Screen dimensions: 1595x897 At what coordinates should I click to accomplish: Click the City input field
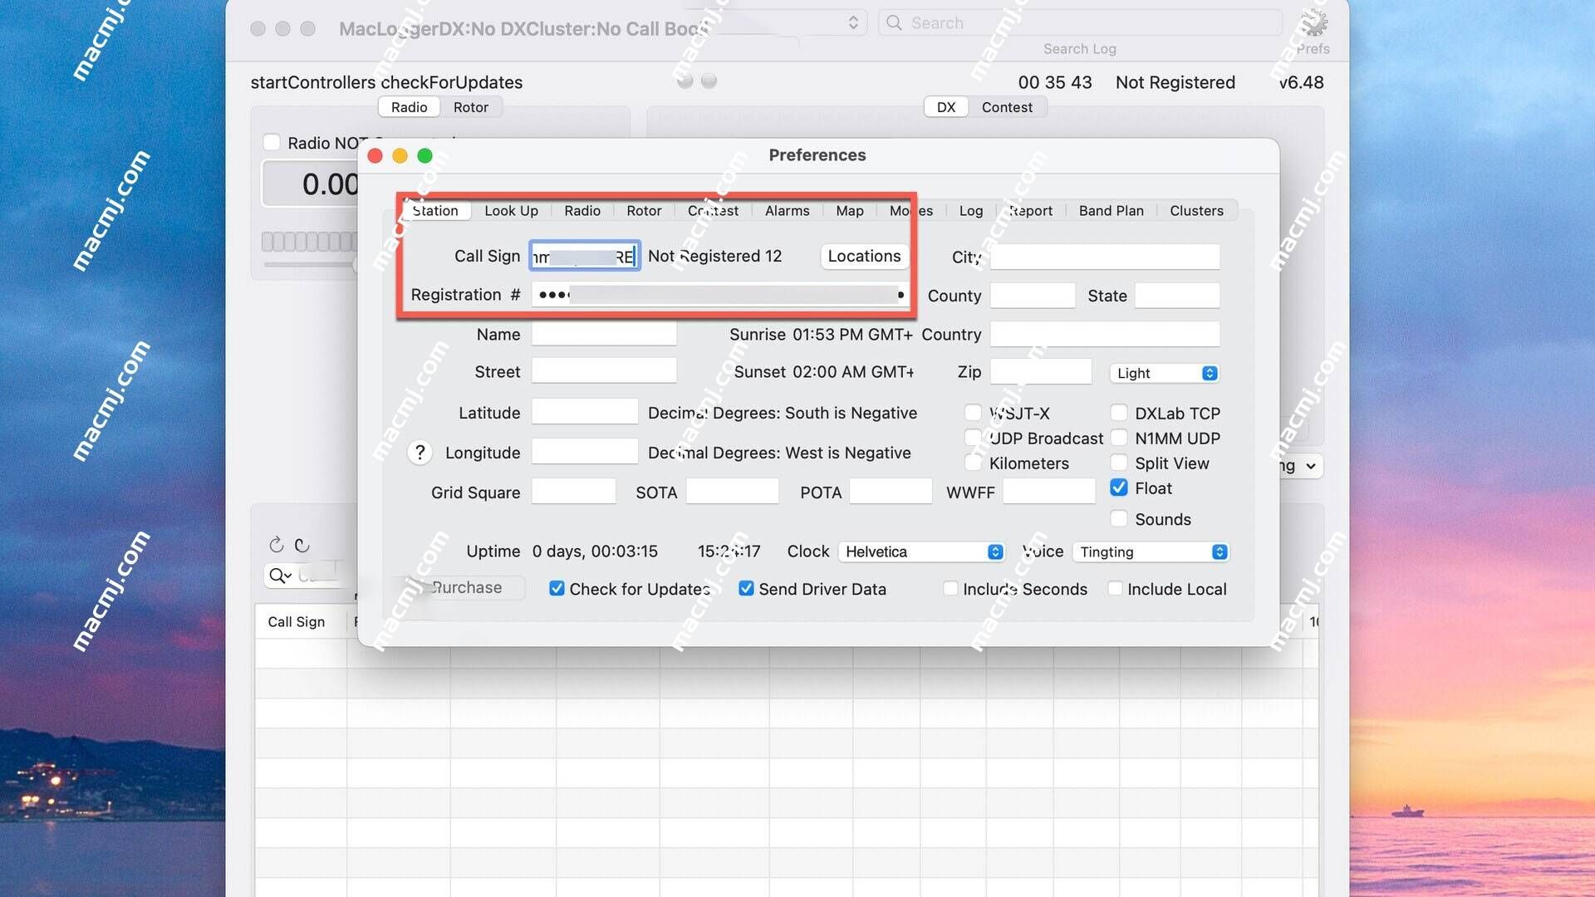click(x=1105, y=257)
